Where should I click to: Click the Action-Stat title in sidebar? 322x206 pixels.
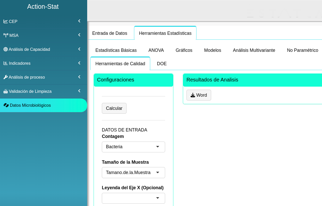tap(43, 7)
